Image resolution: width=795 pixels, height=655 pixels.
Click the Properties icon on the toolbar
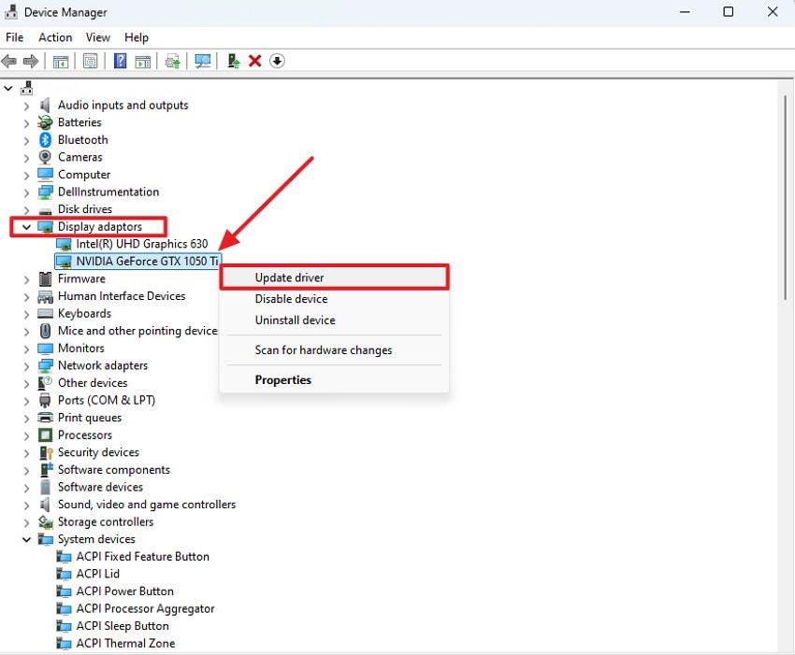[90, 61]
